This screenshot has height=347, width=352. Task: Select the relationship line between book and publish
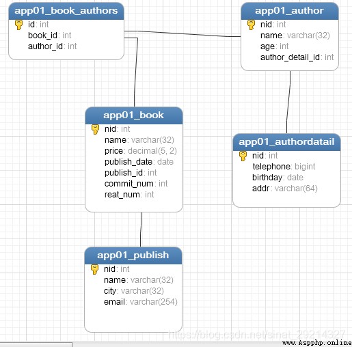point(141,230)
